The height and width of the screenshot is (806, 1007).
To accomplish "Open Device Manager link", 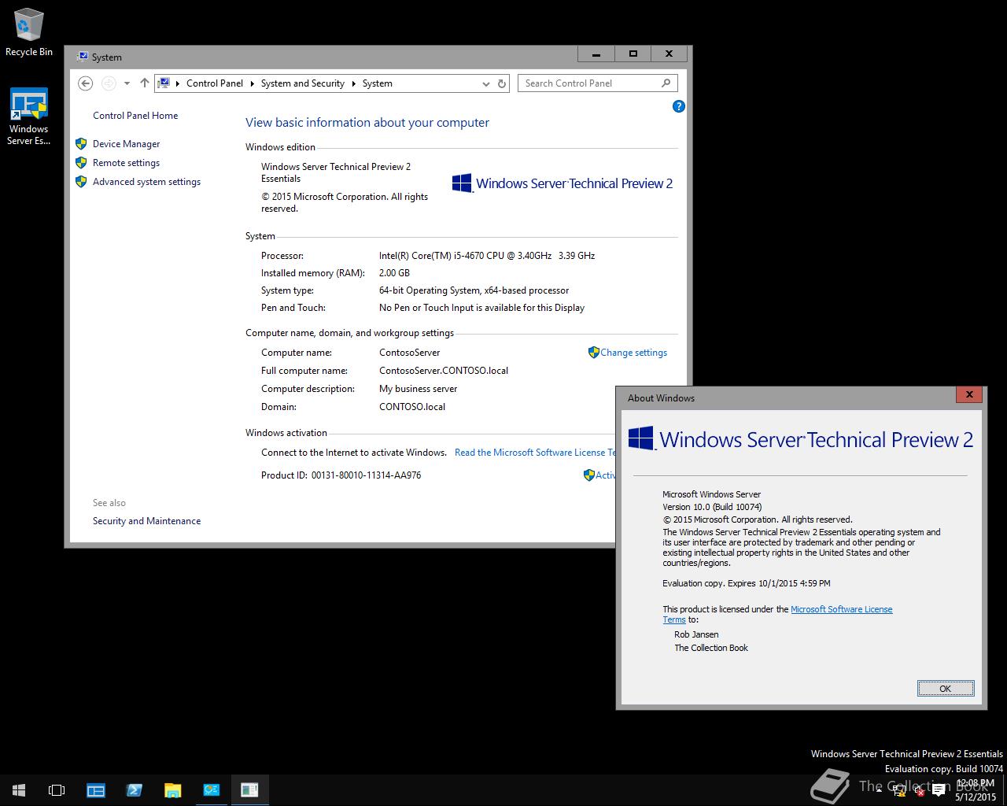I will (x=126, y=144).
